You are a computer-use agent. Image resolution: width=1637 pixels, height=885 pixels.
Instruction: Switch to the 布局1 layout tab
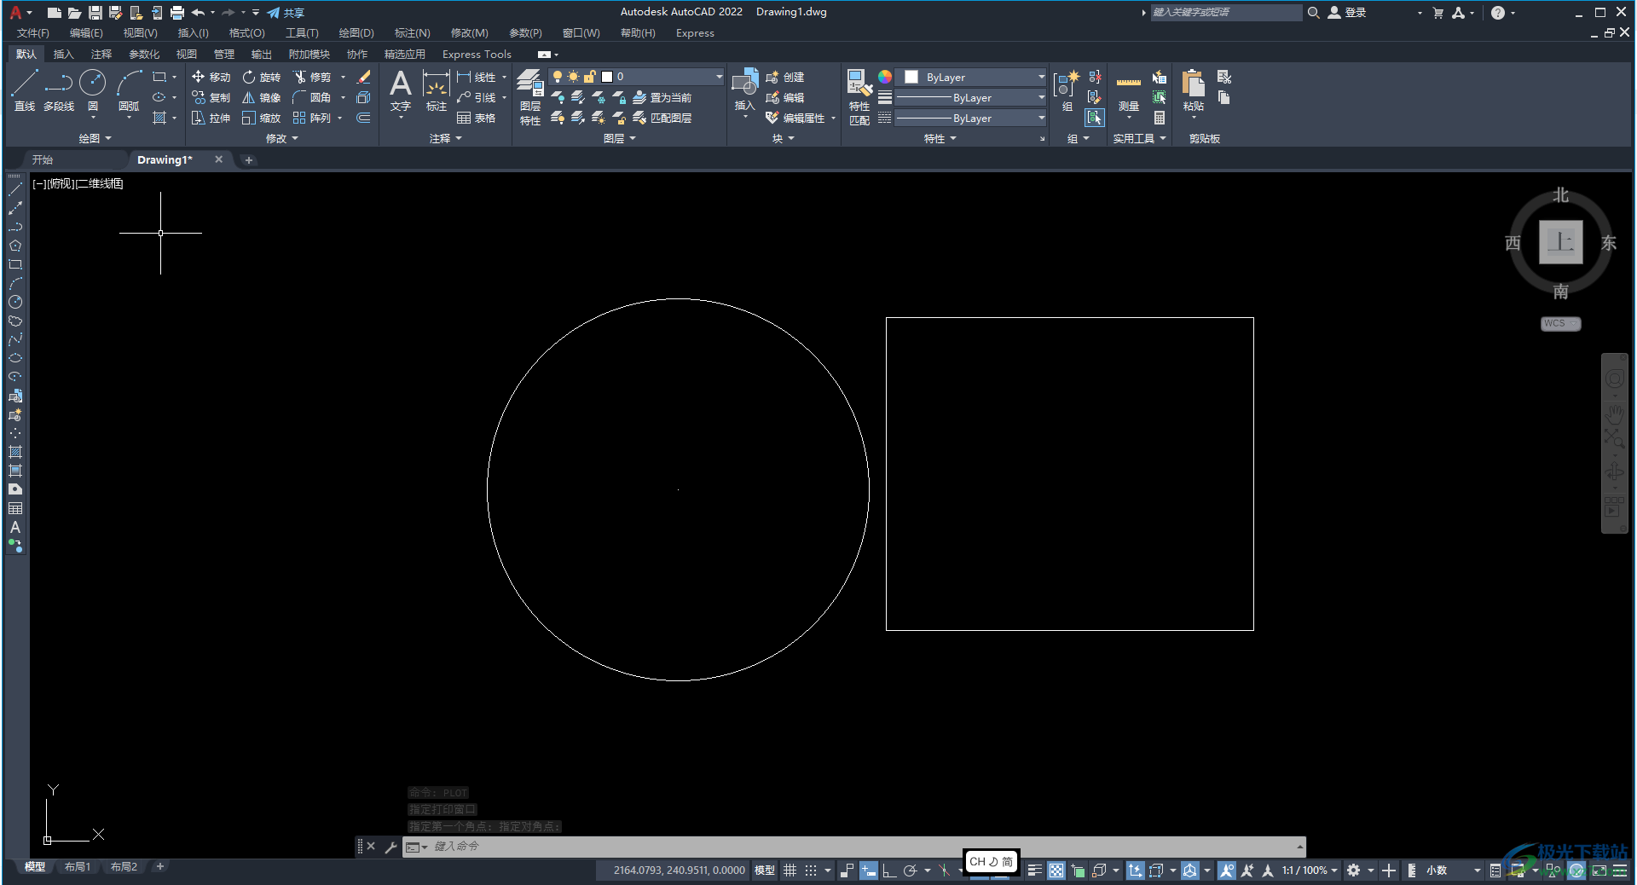click(78, 866)
